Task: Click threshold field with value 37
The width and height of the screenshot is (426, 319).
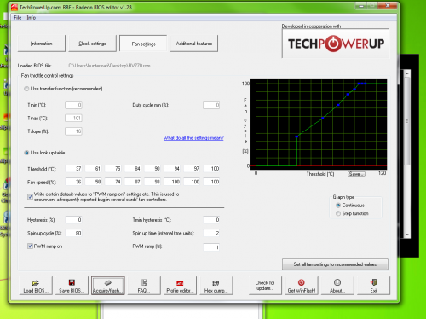Action: (x=74, y=169)
